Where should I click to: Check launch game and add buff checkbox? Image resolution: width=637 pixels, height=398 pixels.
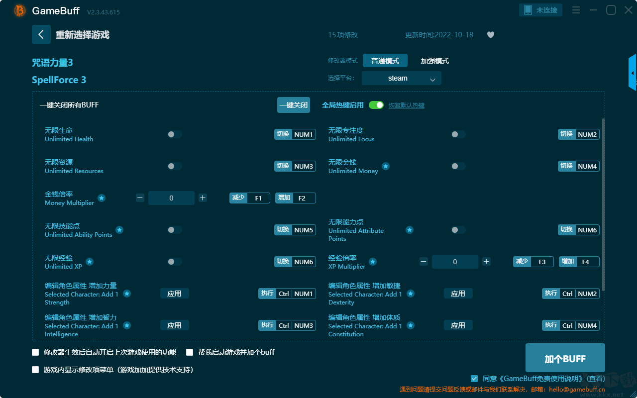(190, 352)
